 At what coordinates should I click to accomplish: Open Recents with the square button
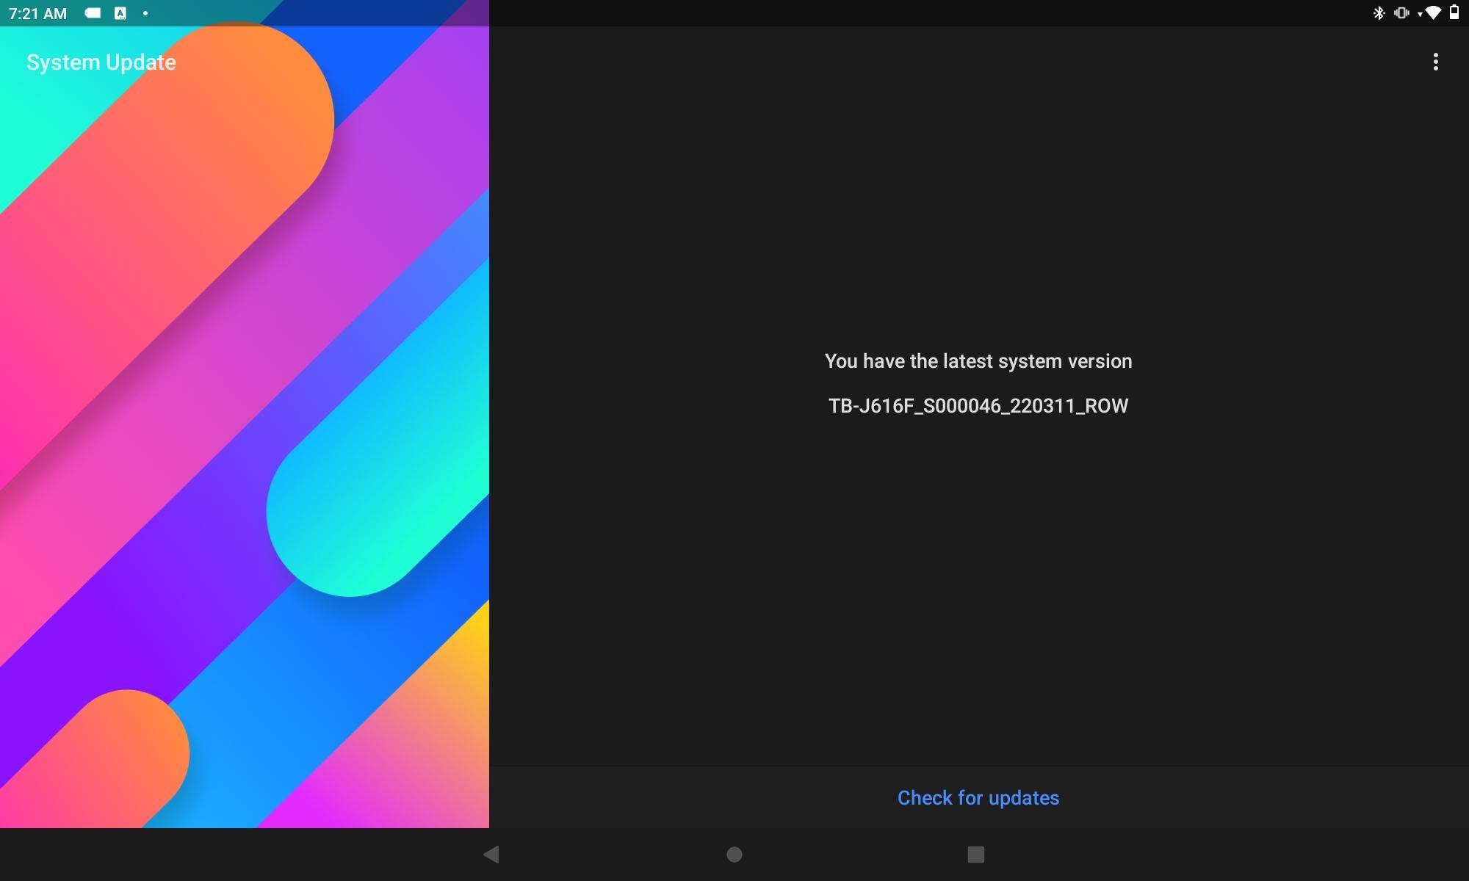coord(975,854)
